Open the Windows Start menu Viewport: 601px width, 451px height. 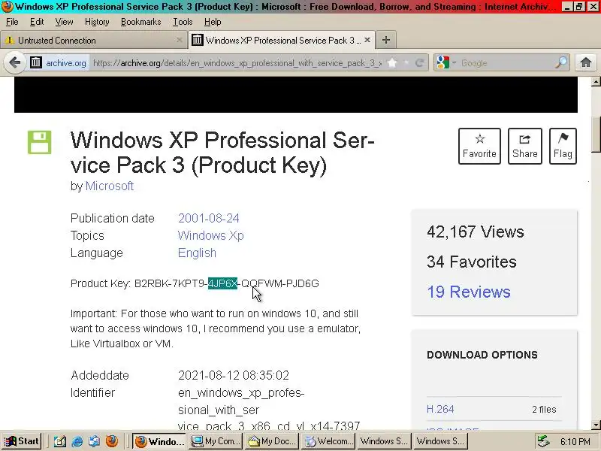click(x=22, y=441)
